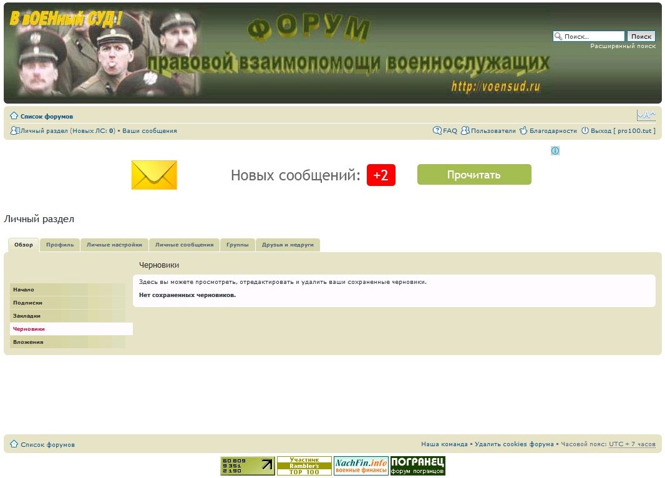The image size is (665, 478).
Task: Click the Выход power icon
Action: coord(585,131)
